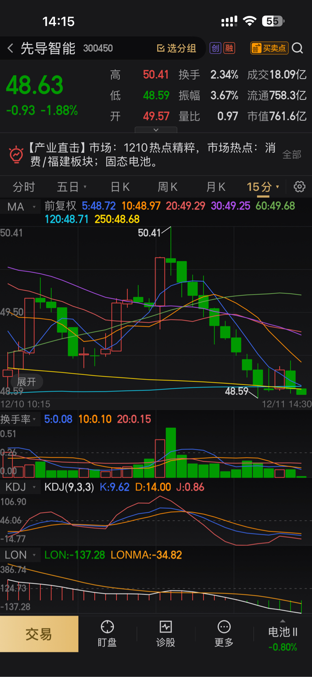The width and height of the screenshot is (312, 677).
Task: Tap the alarm clock news icon
Action: click(16, 155)
